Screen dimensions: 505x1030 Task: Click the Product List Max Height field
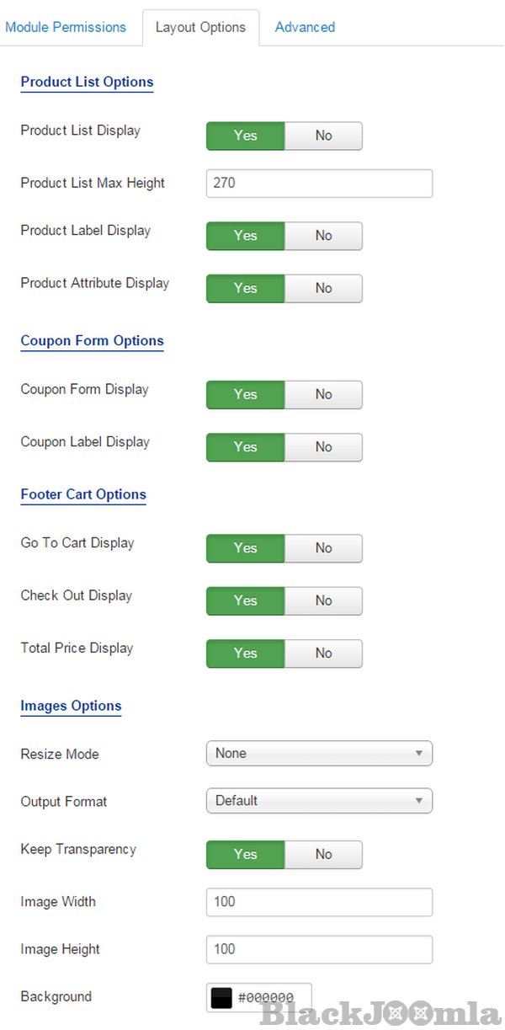point(319,183)
